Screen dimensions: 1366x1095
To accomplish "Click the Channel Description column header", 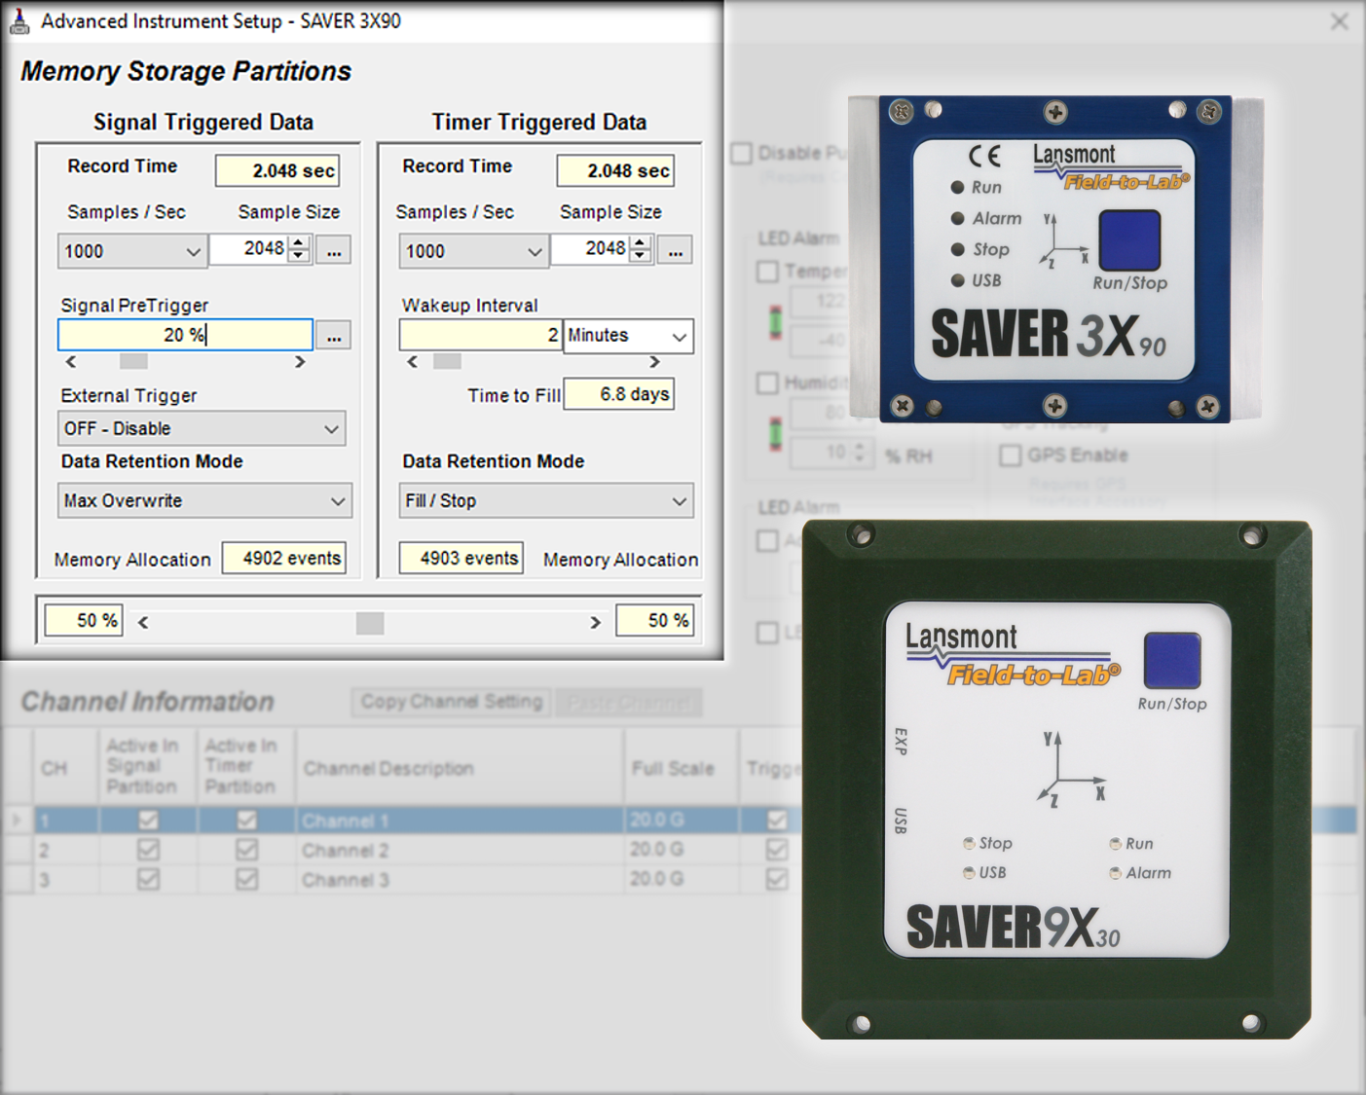I will click(x=460, y=767).
